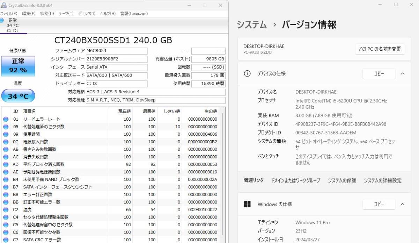Open the 機能(U) menu
419x243 pixels.
(47, 14)
